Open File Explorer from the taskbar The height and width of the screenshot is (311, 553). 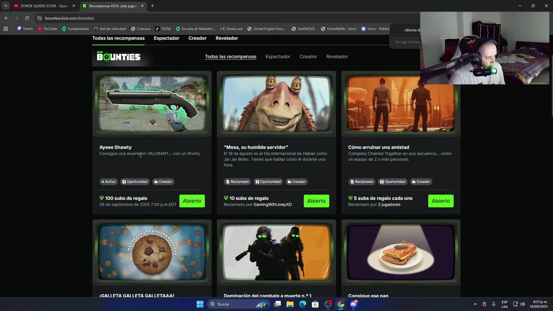point(290,304)
